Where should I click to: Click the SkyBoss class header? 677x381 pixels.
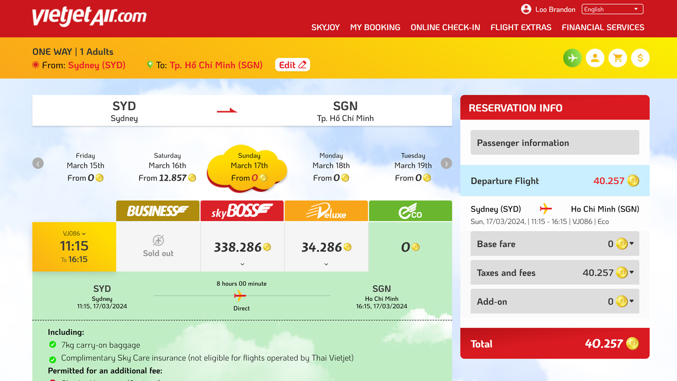(242, 211)
